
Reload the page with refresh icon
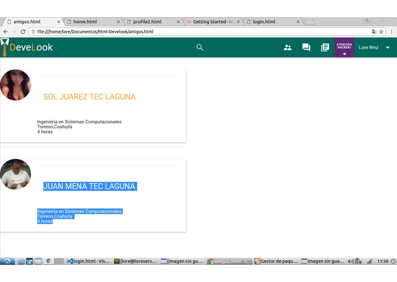(x=23, y=31)
